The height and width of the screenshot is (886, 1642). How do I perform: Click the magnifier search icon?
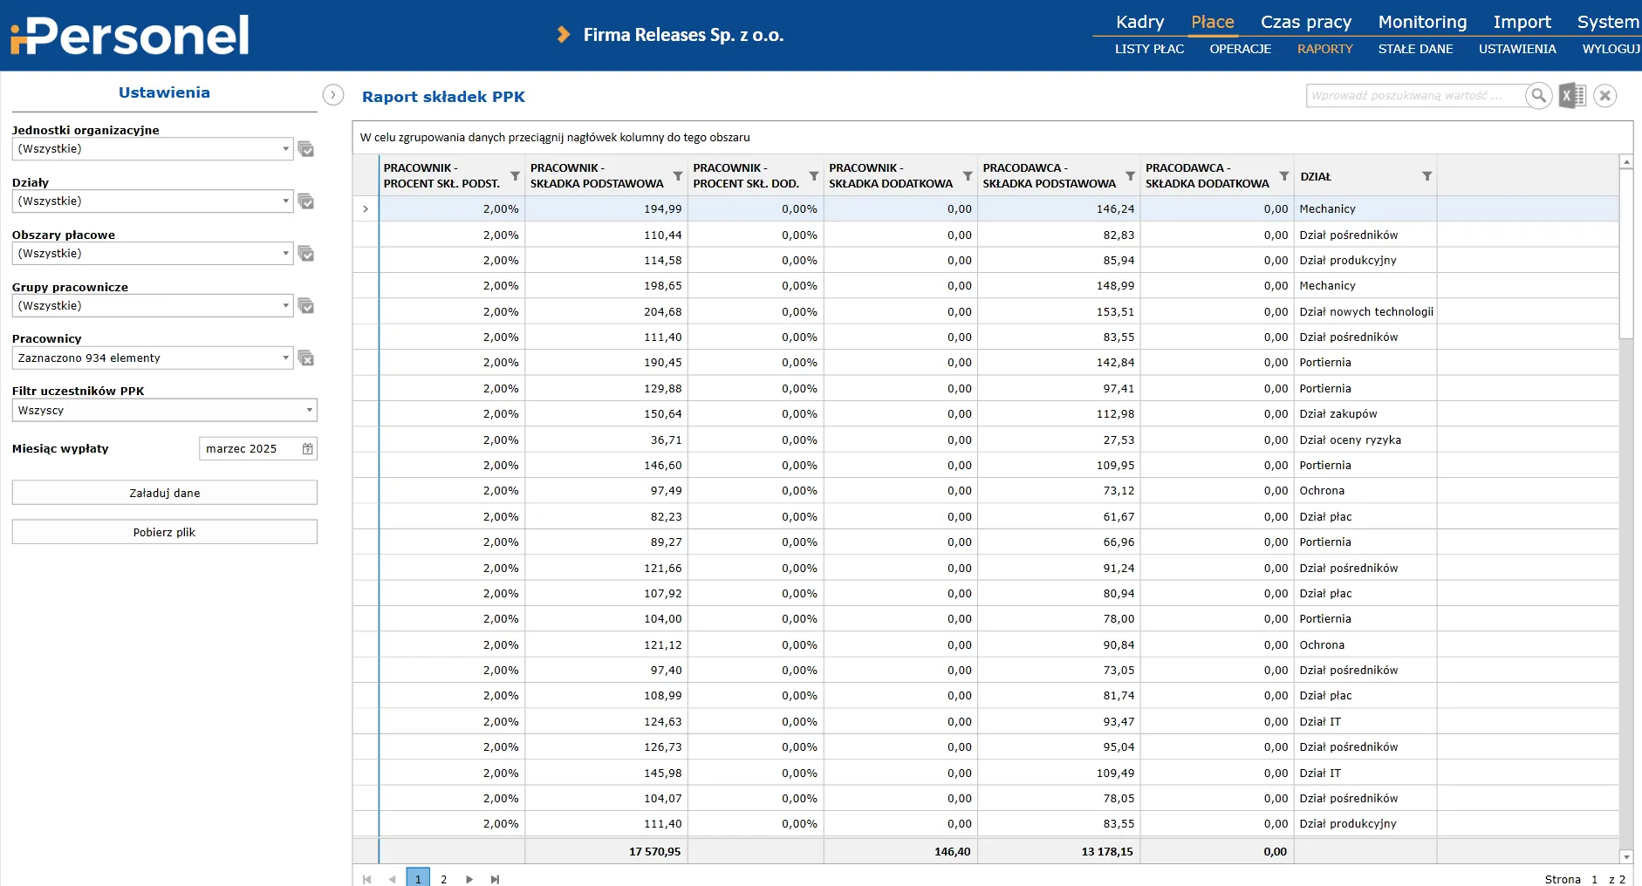click(x=1538, y=96)
